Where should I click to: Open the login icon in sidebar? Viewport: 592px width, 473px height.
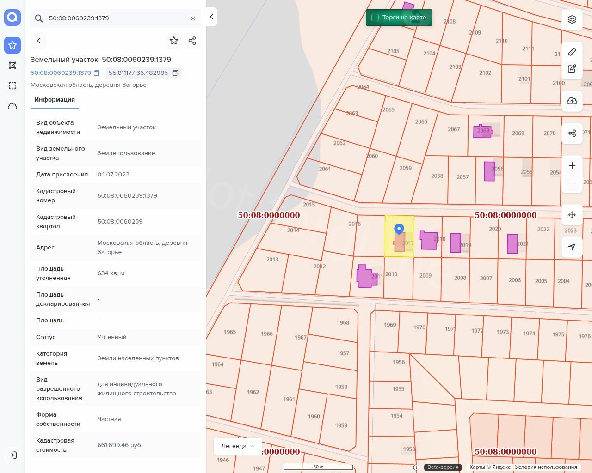12,455
